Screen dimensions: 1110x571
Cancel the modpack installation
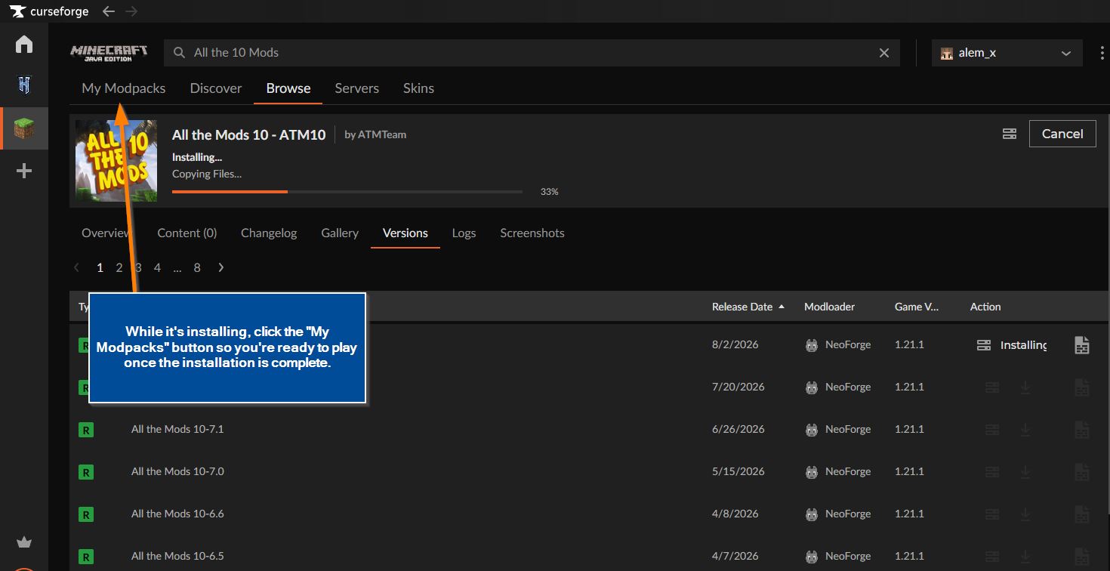(x=1062, y=134)
